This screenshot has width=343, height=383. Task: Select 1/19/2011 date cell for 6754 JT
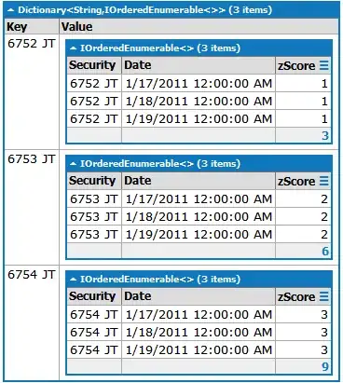pos(199,350)
